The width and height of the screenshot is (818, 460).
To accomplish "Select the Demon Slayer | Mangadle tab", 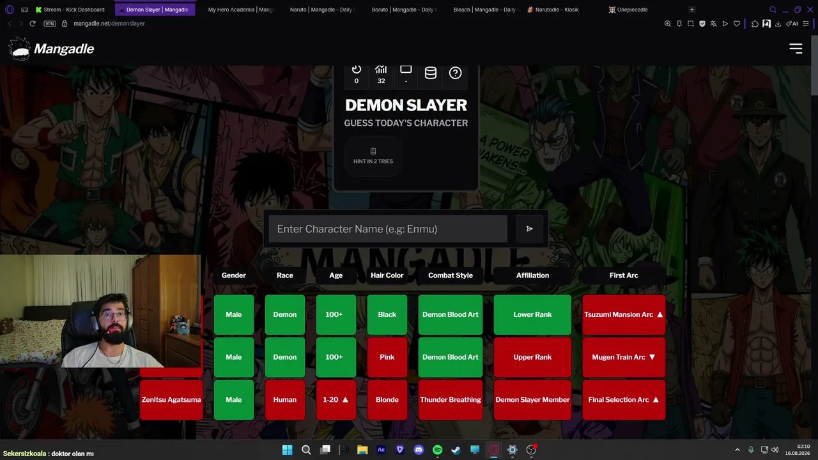I will (155, 10).
